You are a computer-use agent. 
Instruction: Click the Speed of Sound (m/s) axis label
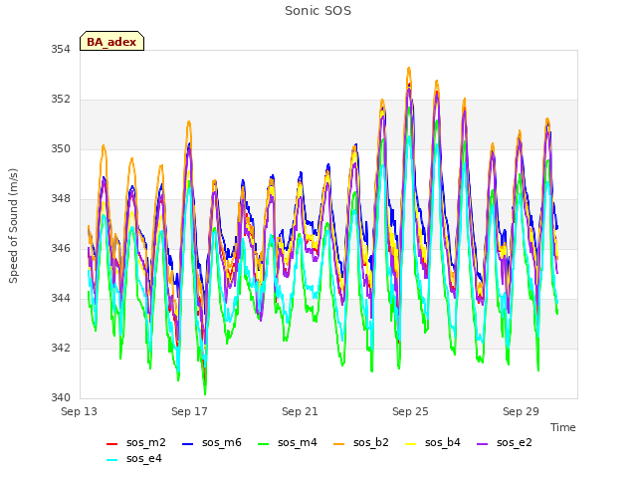(x=13, y=226)
